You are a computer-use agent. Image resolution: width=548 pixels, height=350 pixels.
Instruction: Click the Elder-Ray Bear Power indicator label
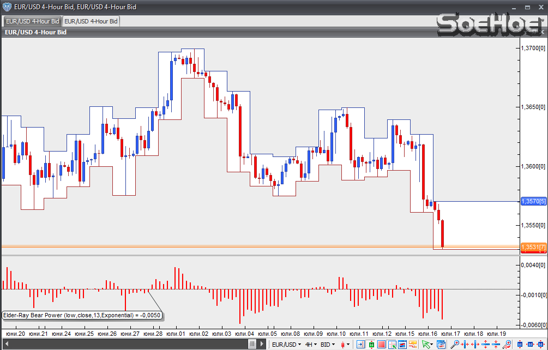pos(82,315)
